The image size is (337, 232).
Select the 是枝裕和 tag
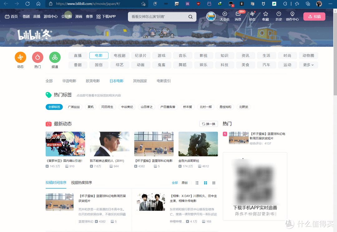click(x=225, y=107)
